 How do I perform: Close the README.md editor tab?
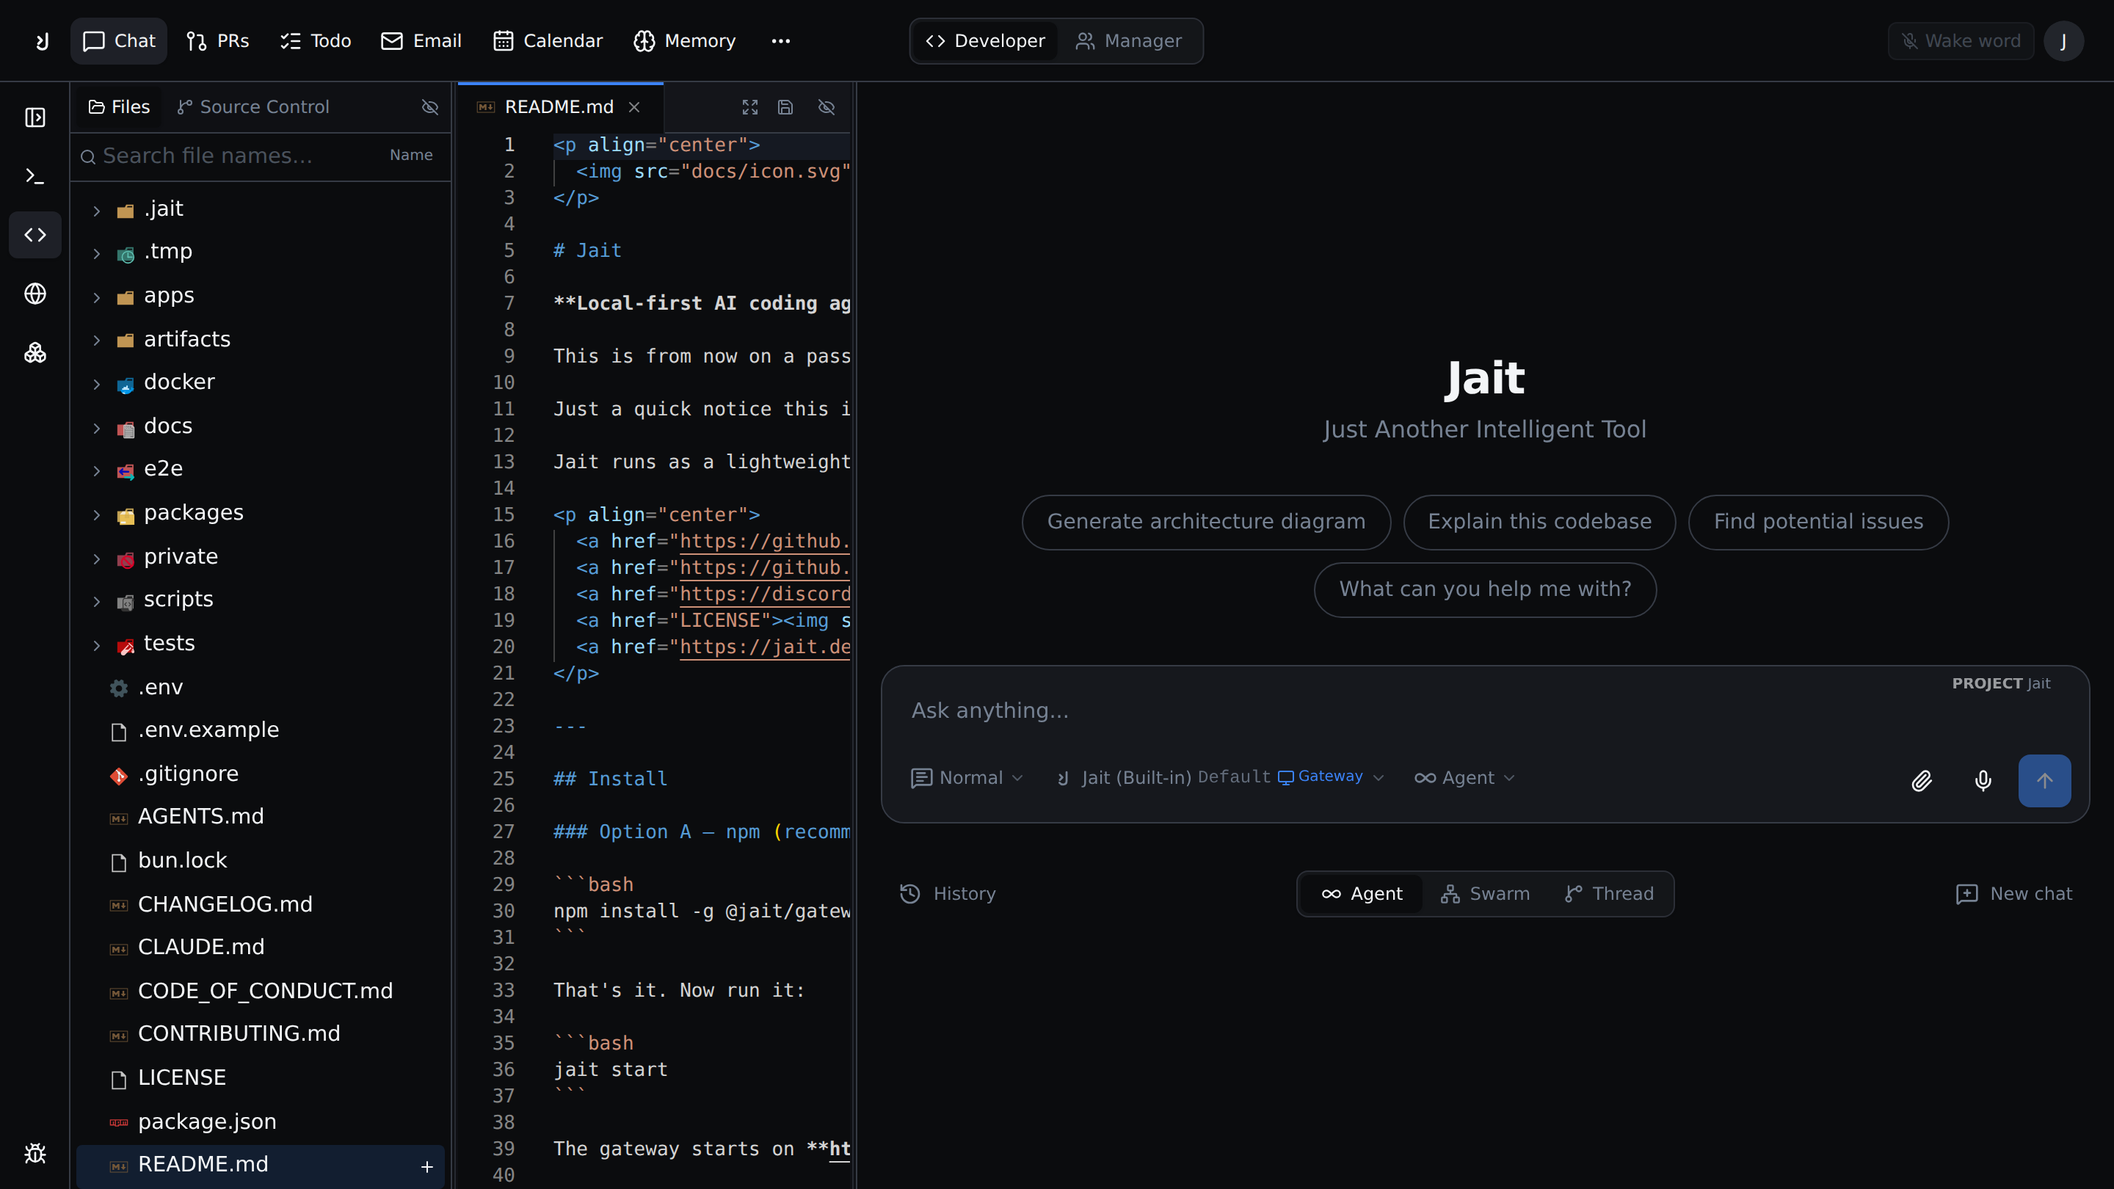pyautogui.click(x=634, y=107)
